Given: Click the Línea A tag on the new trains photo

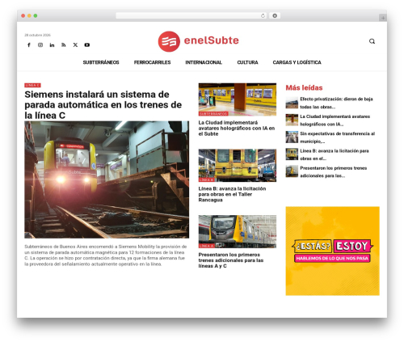Looking at the screenshot, I should click(207, 246).
